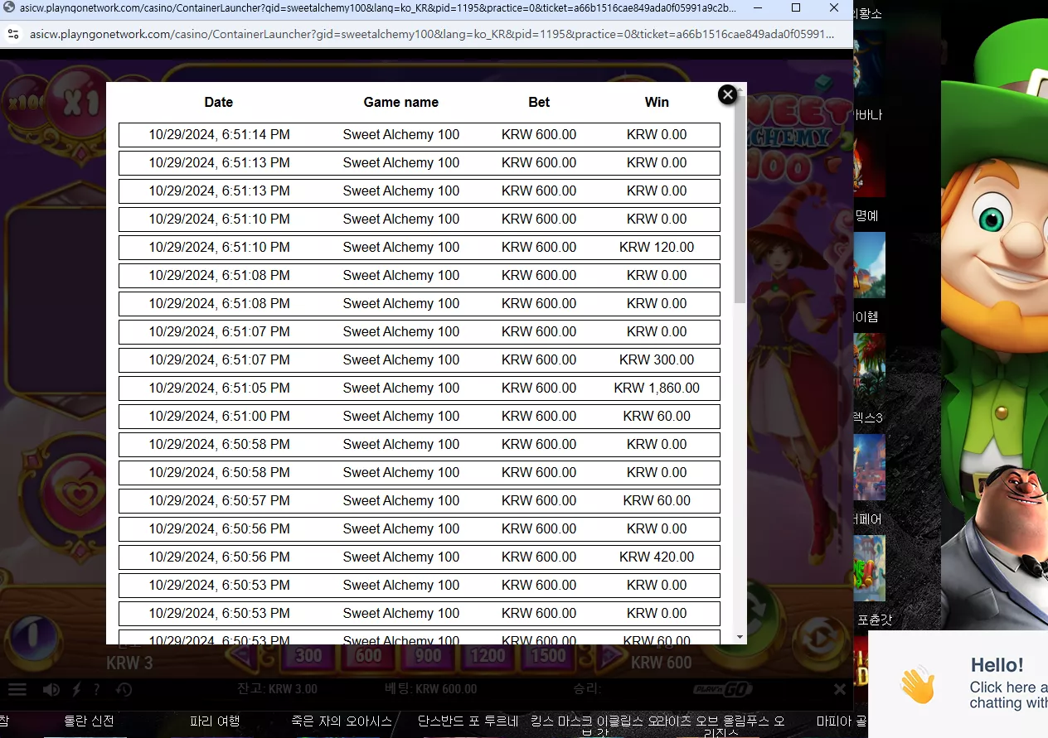Open the Hello chat widget
Viewport: 1048px width, 738px height.
pyautogui.click(x=958, y=684)
